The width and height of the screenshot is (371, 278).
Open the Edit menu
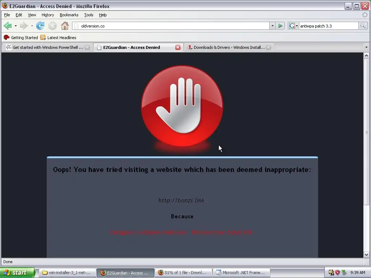click(19, 15)
